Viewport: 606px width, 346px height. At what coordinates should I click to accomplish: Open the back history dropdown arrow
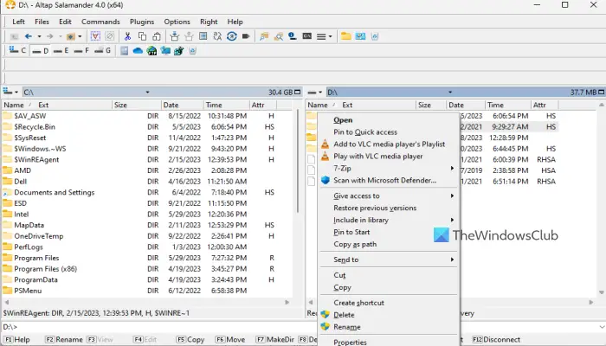tap(39, 36)
